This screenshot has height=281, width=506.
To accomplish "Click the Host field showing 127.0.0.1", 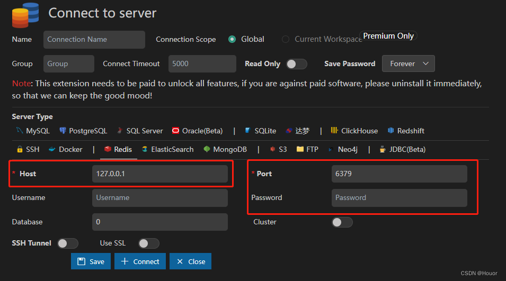I will (159, 174).
